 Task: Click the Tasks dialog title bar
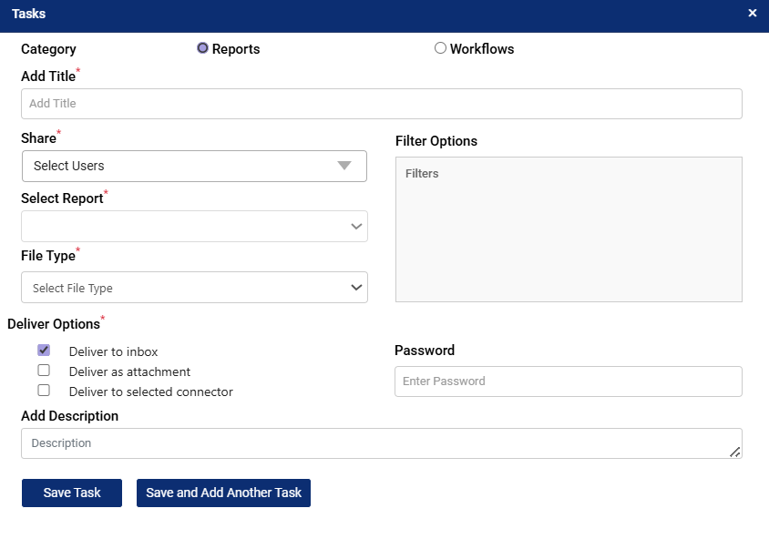click(364, 14)
